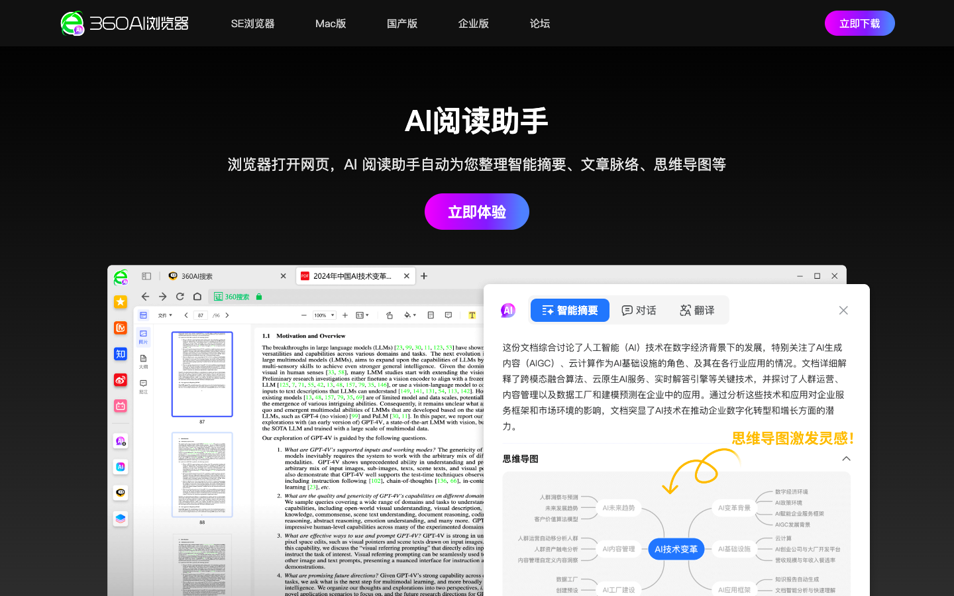Image resolution: width=954 pixels, height=596 pixels.
Task: Reload the page with refresh icon
Action: click(x=180, y=297)
